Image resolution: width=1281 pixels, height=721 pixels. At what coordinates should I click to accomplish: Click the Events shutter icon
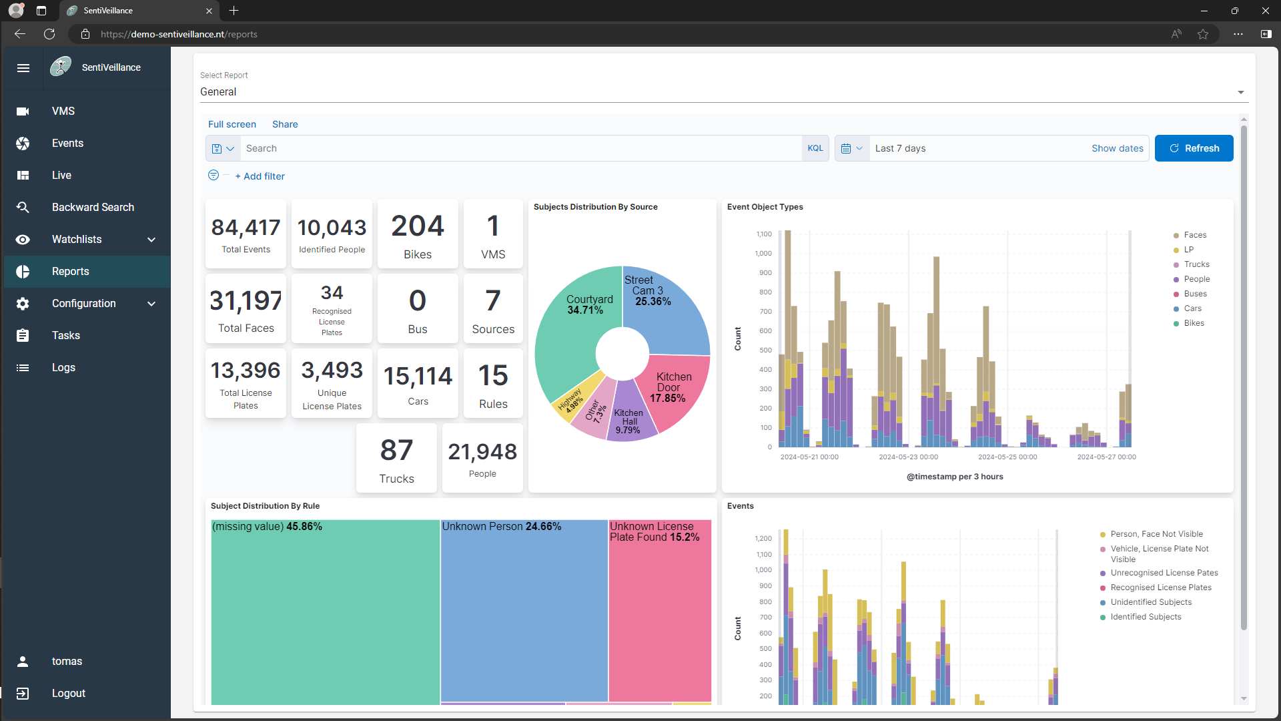pos(23,143)
